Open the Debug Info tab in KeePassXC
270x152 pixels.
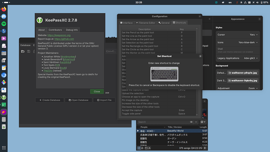coord(72,30)
